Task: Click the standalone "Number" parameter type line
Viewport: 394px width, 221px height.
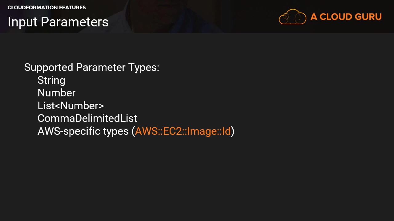Action: tap(56, 93)
